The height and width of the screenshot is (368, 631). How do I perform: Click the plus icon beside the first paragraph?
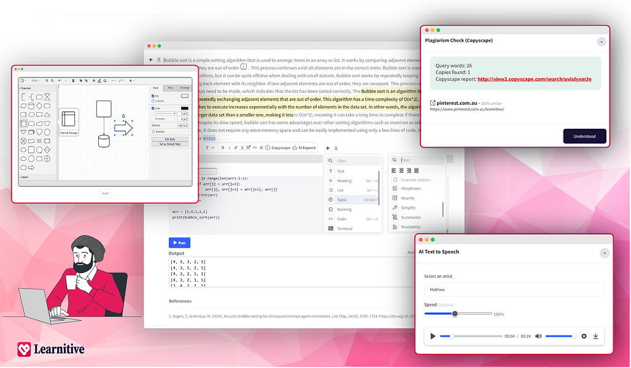click(x=150, y=59)
